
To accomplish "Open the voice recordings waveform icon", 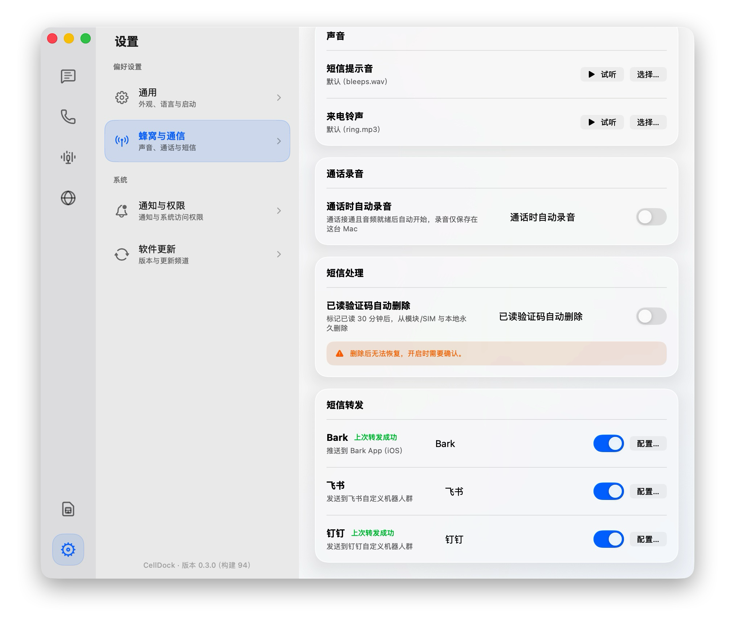I will (x=68, y=157).
